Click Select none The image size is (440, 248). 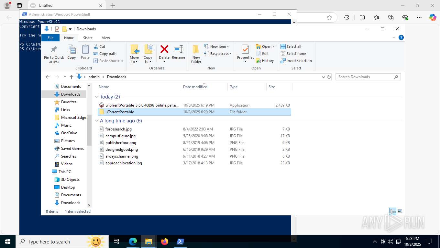click(293, 54)
